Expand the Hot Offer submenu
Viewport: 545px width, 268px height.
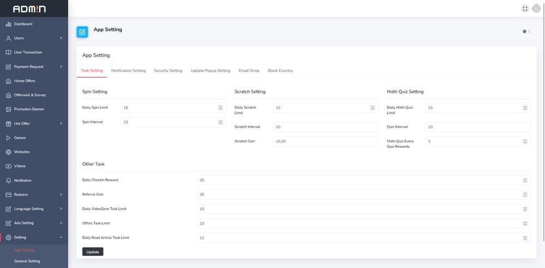(61, 123)
